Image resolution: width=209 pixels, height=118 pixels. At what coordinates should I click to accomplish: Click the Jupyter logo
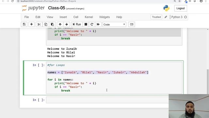click(x=33, y=8)
